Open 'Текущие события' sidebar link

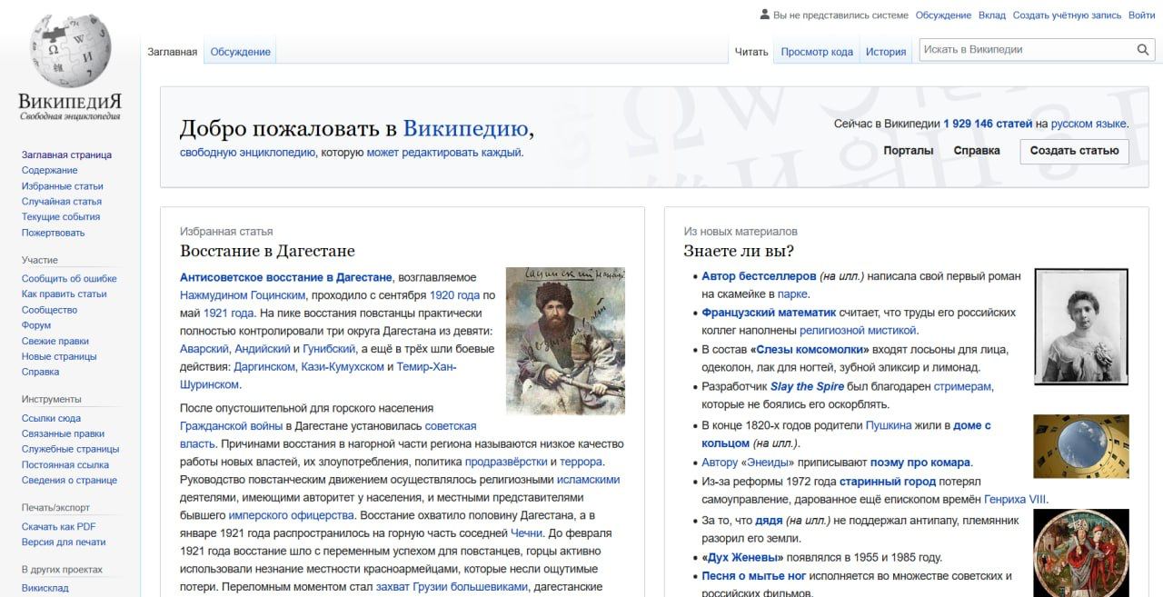[61, 216]
